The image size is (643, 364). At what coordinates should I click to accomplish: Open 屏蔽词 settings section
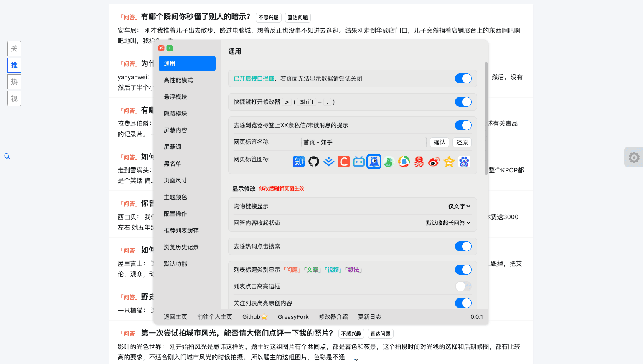coord(187,147)
